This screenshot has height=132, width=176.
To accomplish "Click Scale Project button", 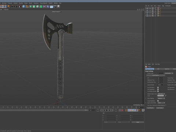I will tap(155, 75).
